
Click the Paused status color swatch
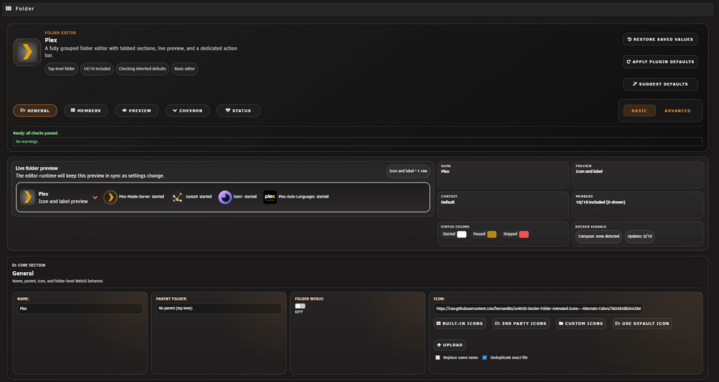[x=492, y=235]
